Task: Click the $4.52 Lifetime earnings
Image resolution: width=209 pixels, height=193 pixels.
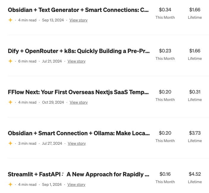Action: (x=195, y=174)
